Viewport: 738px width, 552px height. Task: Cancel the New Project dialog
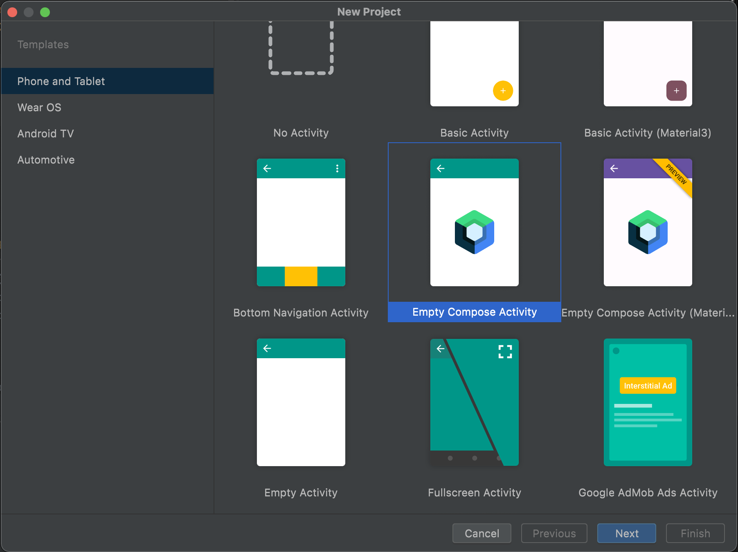[482, 533]
